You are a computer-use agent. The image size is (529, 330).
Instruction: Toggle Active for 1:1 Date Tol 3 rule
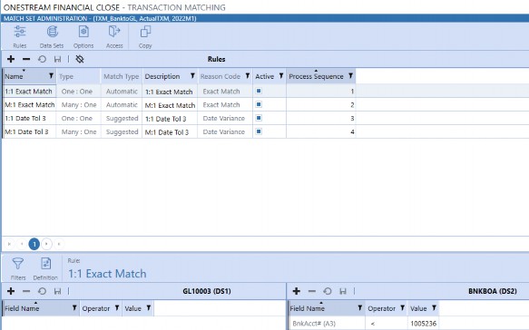259,118
